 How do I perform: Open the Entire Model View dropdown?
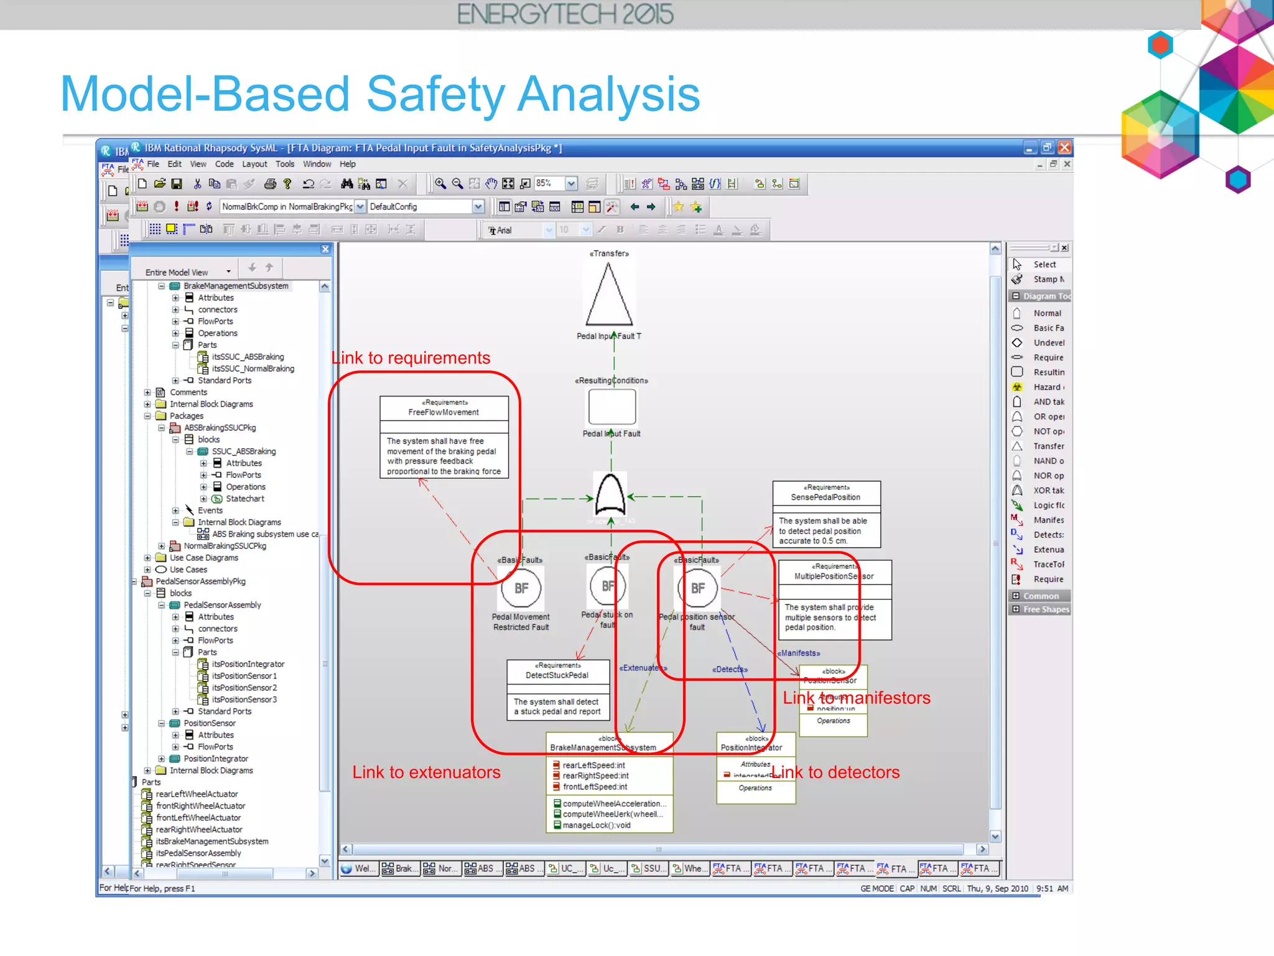point(229,272)
